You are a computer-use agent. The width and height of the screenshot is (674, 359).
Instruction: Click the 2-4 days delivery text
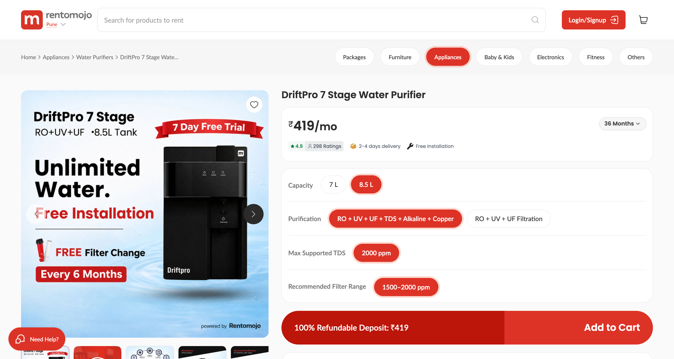click(379, 146)
